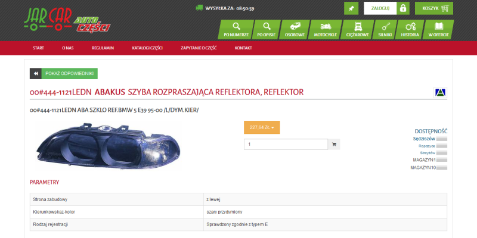Click the add-to-cart icon beside quantity

click(x=334, y=144)
